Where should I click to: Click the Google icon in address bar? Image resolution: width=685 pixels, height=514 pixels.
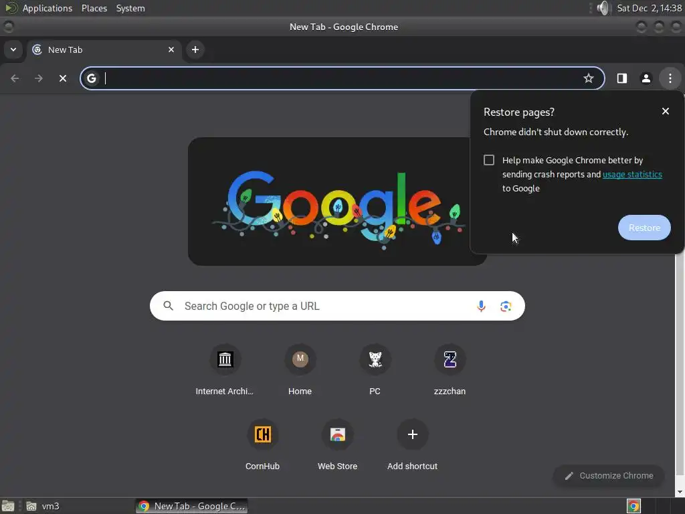(91, 79)
